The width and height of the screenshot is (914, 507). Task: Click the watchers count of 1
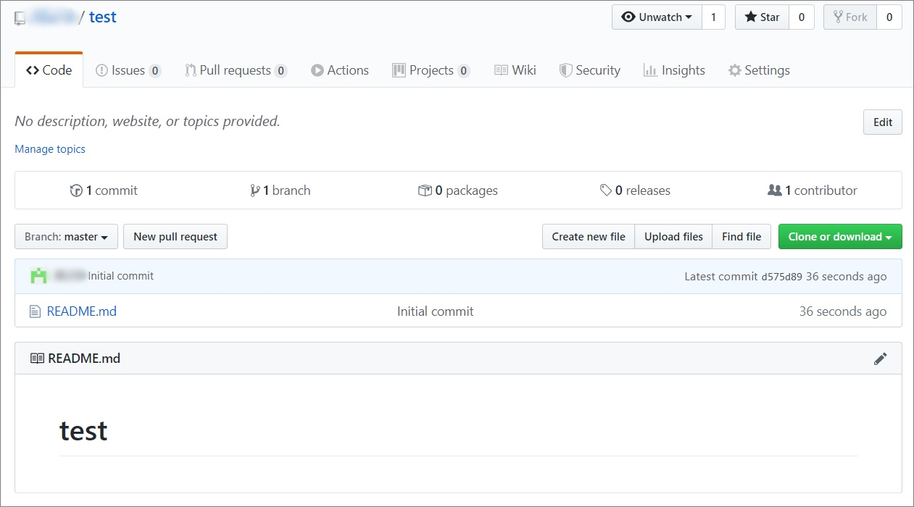(713, 17)
